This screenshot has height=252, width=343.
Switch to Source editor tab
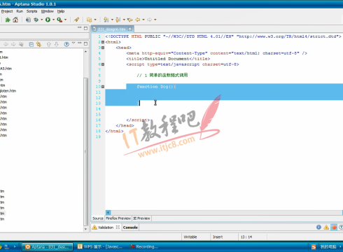tap(98, 218)
